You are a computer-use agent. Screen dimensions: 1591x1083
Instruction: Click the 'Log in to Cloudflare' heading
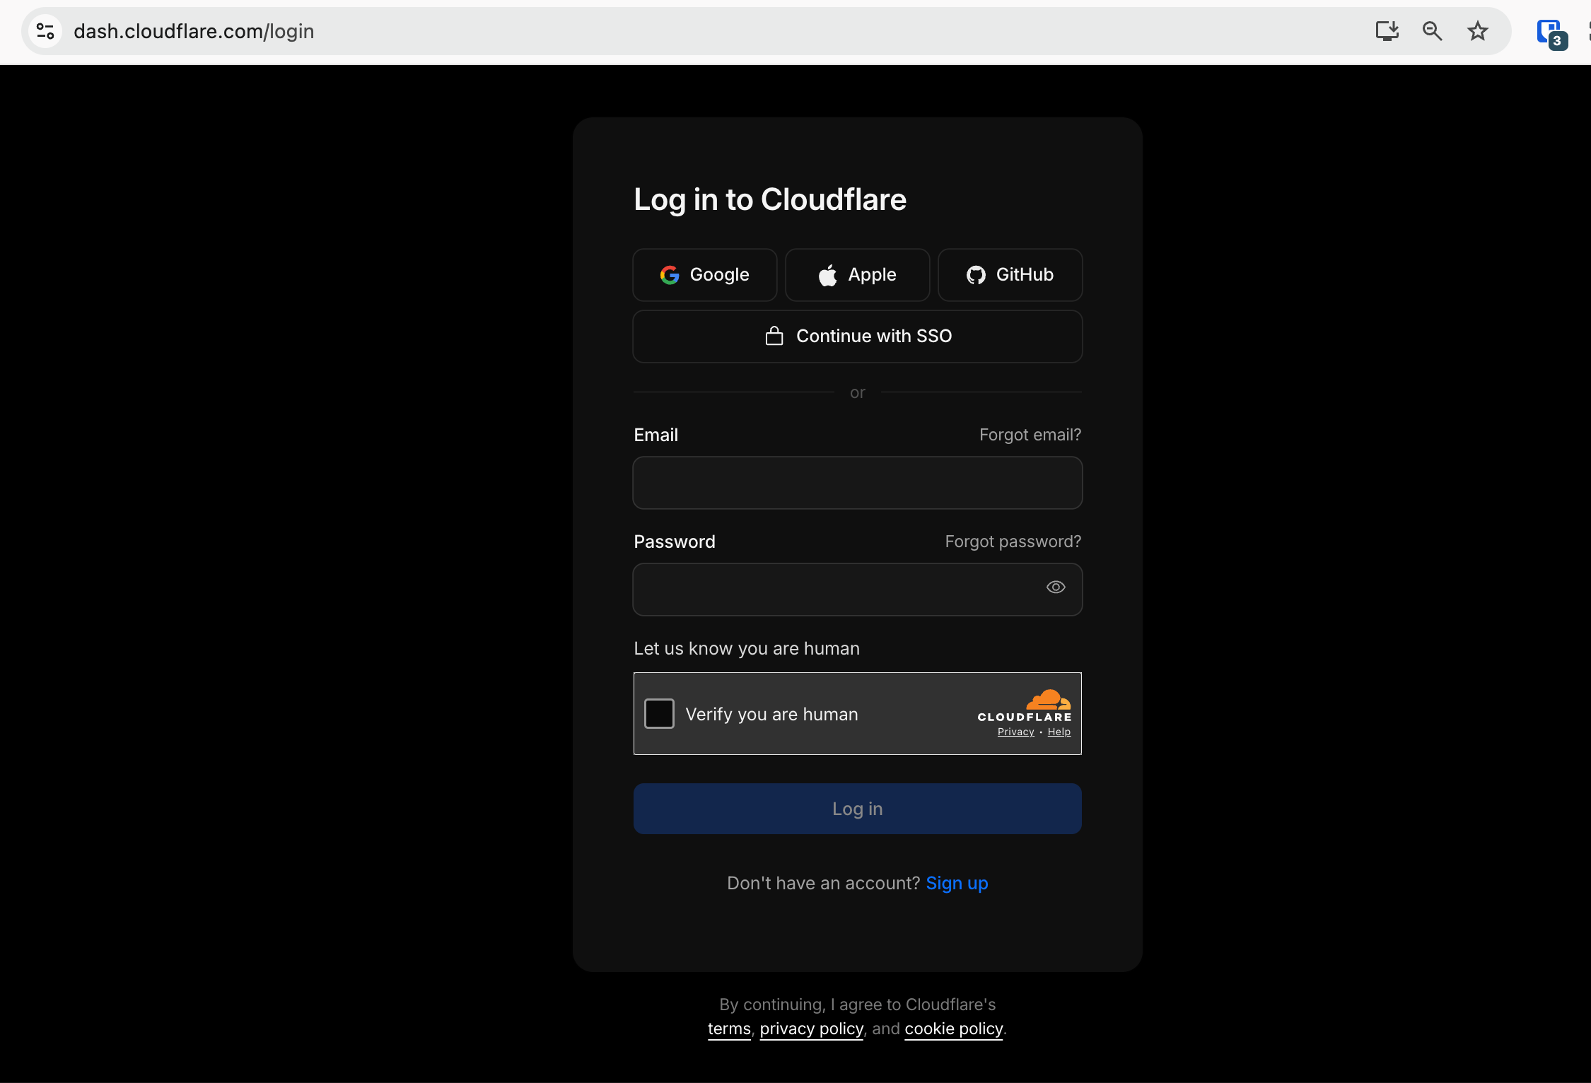pos(770,200)
